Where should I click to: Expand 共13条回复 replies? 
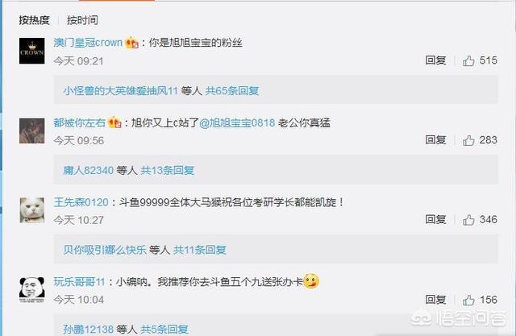tap(167, 170)
